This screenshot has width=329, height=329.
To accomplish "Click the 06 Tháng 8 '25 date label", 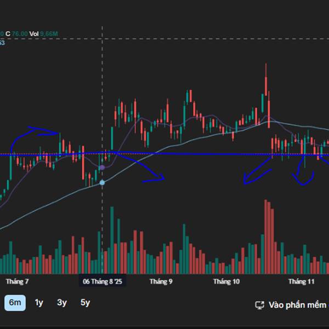I will point(103,281).
